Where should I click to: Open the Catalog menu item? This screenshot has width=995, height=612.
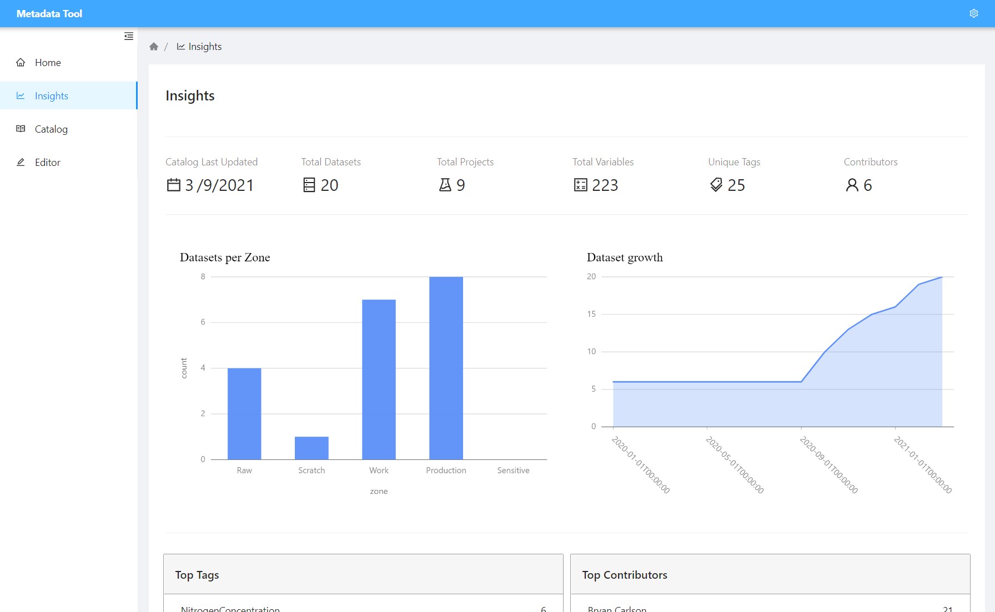tap(69, 129)
